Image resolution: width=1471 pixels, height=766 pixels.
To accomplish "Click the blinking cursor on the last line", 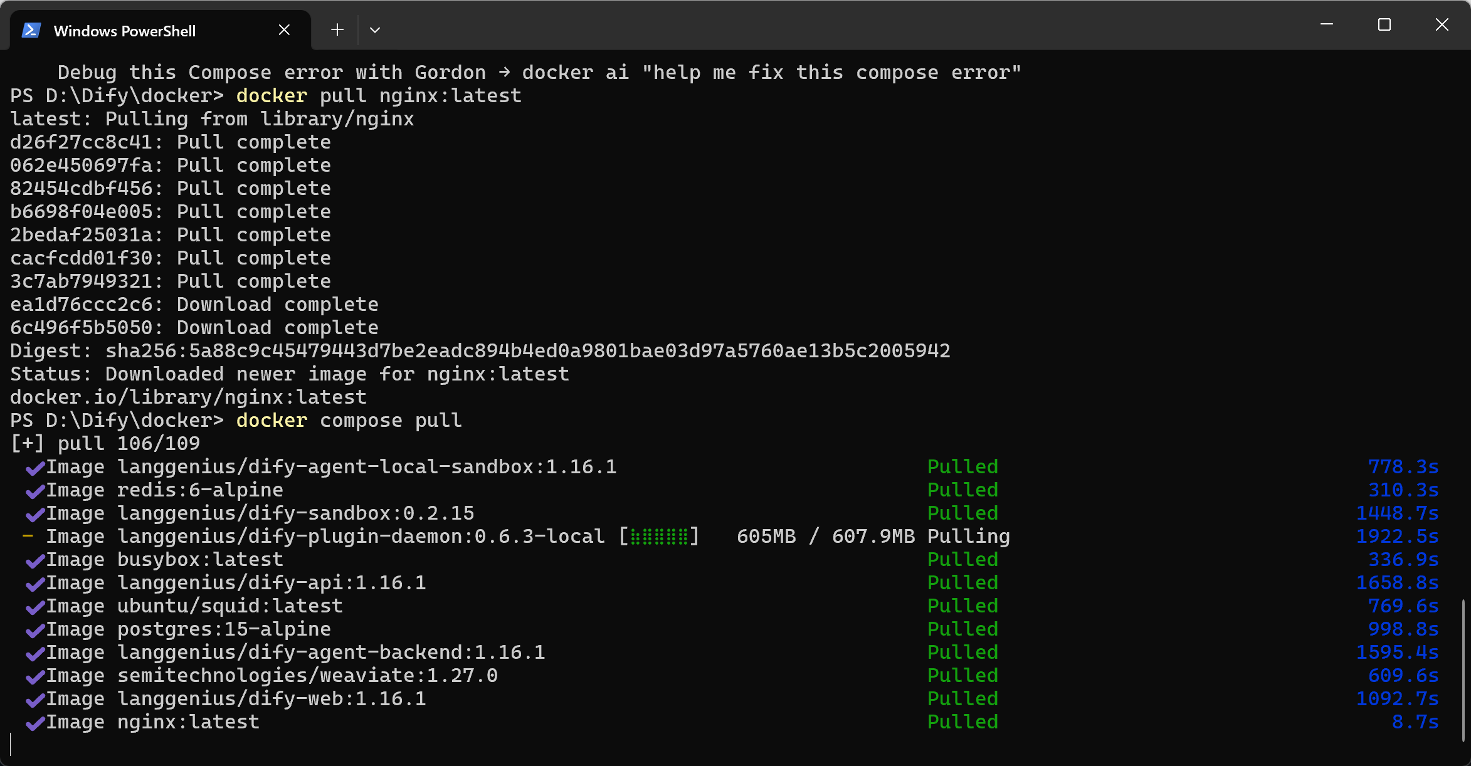I will point(11,745).
